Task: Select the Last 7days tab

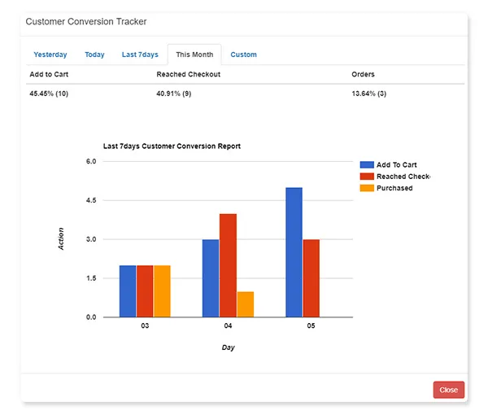Action: (140, 55)
